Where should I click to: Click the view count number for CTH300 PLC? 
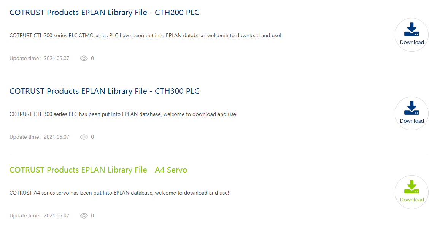coord(92,137)
